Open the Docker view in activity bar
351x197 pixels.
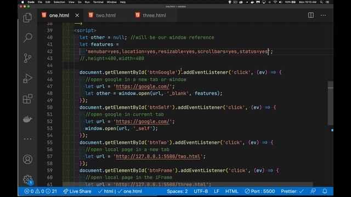27,119
